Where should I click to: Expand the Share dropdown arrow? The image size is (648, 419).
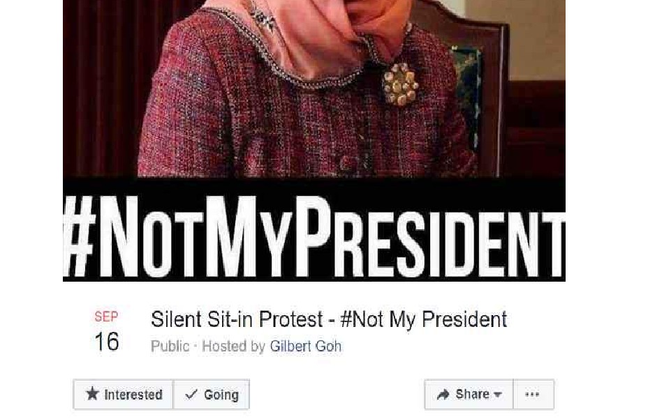click(x=498, y=395)
